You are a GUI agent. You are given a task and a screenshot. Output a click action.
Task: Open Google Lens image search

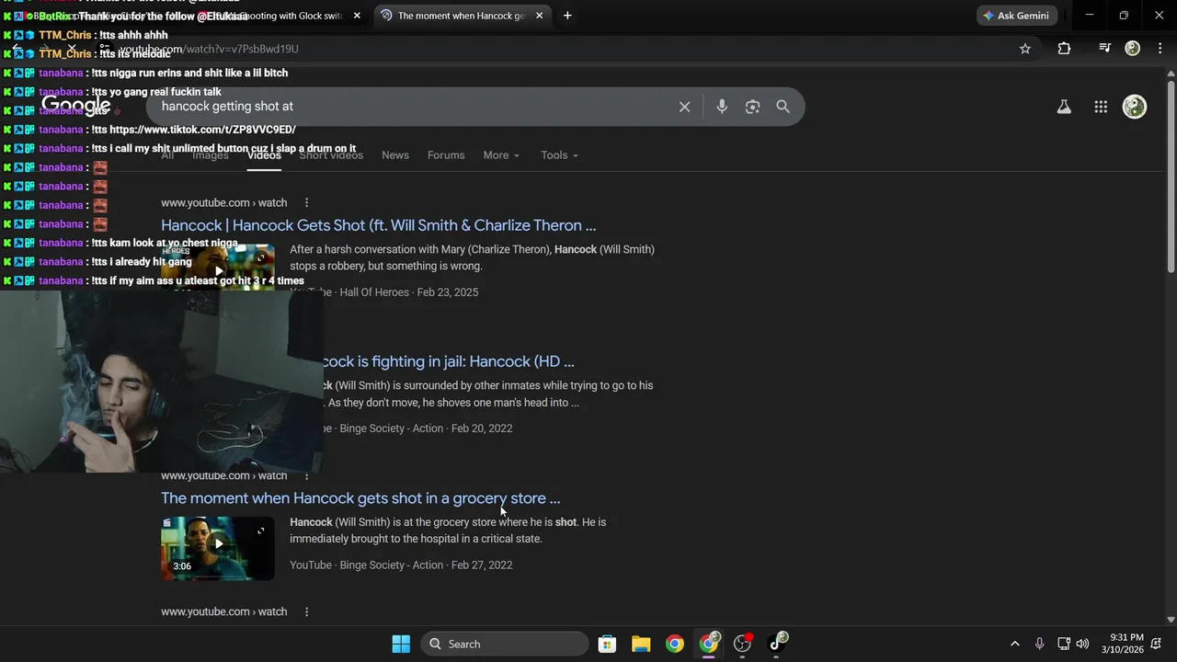point(752,107)
